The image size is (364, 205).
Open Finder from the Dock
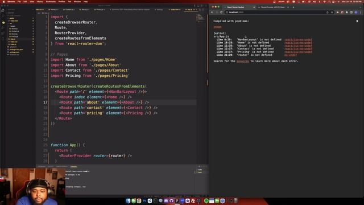[128, 200]
